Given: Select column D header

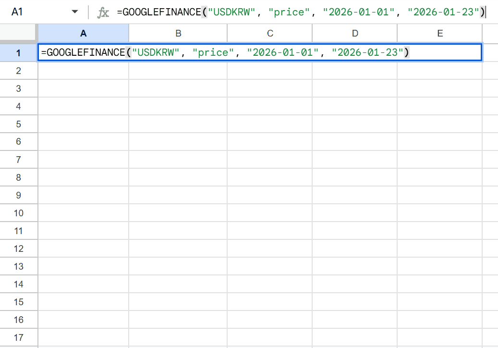Looking at the screenshot, I should (354, 33).
